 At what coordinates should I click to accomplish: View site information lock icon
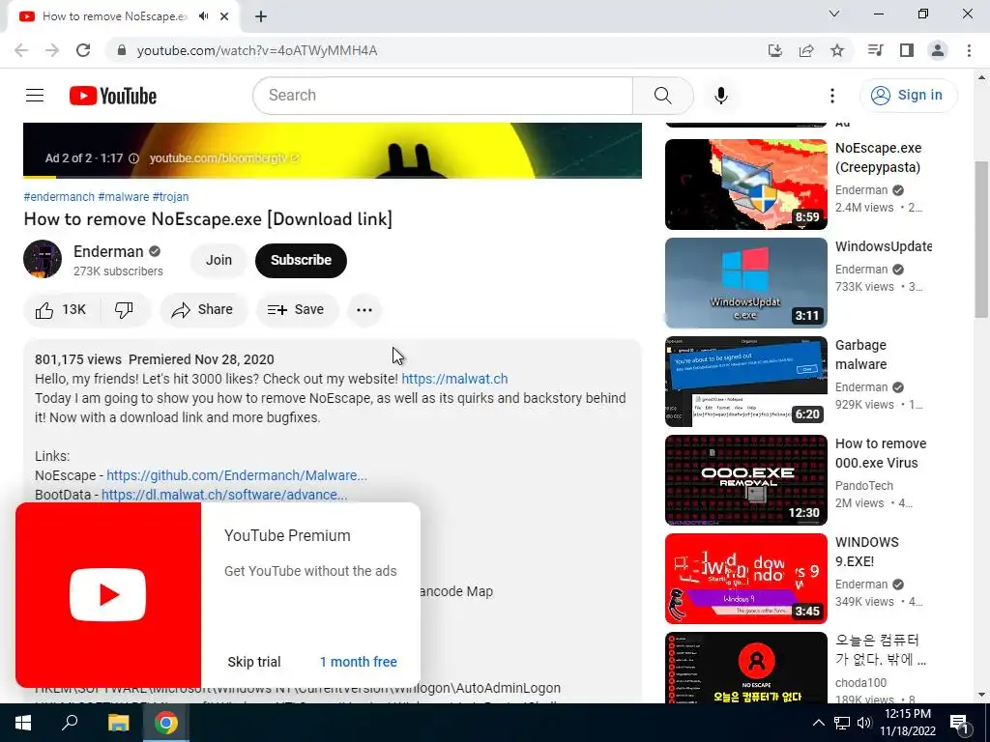click(x=122, y=50)
